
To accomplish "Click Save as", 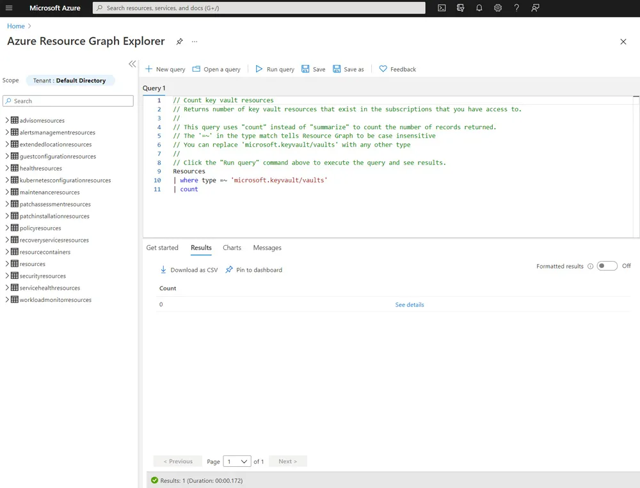I will (348, 69).
